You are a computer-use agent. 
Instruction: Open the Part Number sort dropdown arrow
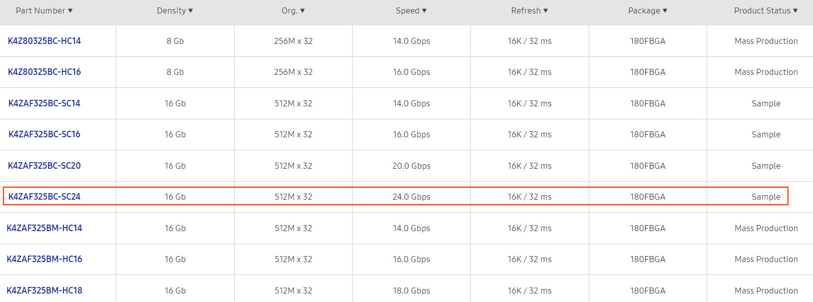tap(70, 11)
